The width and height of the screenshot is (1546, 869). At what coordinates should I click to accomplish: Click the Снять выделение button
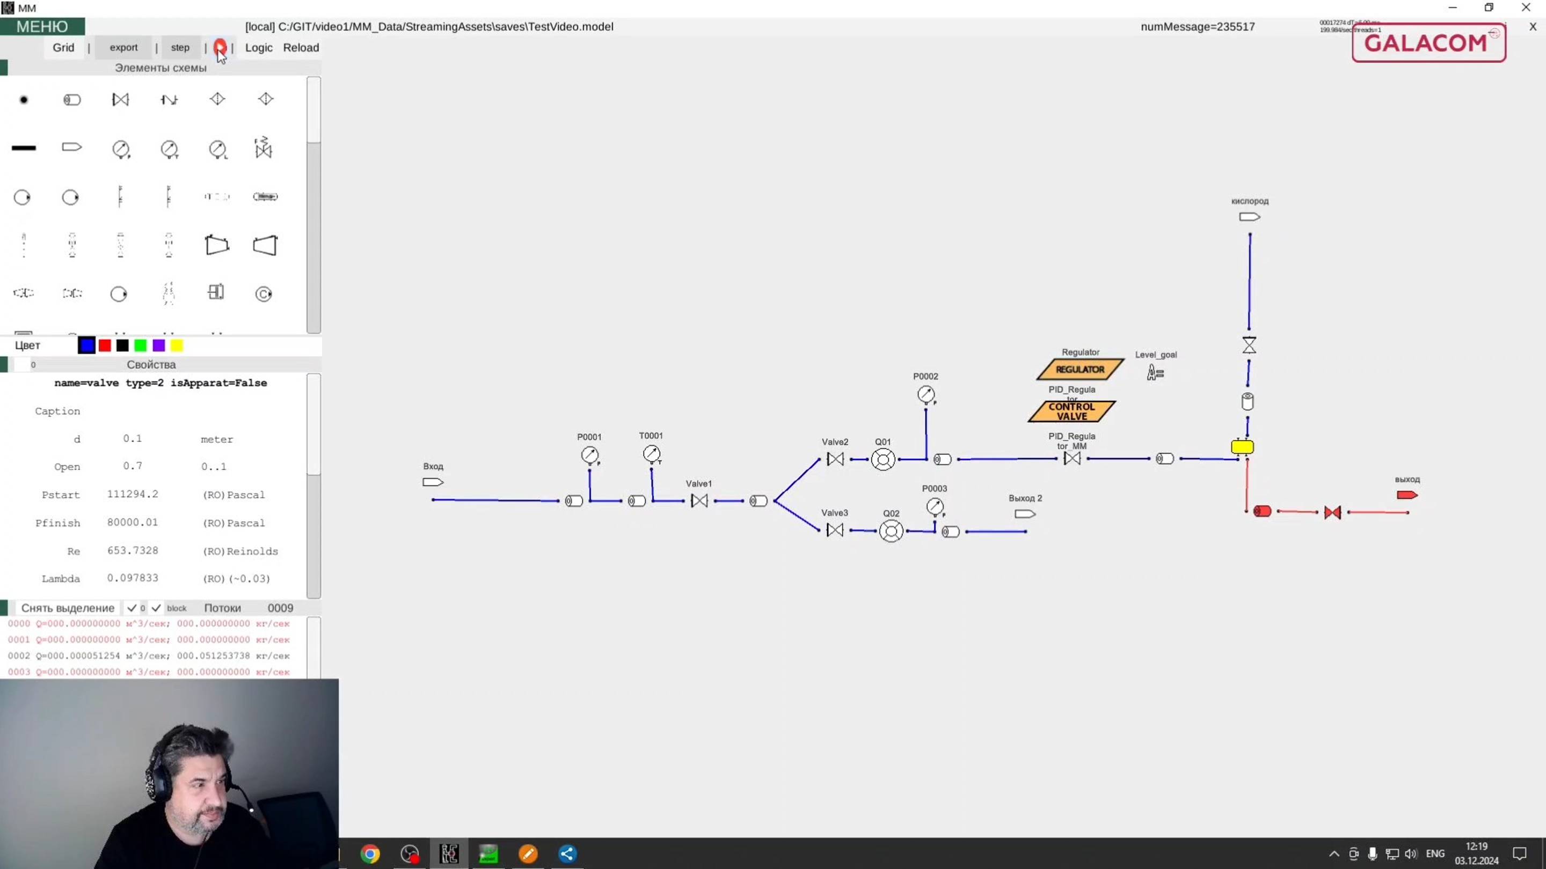tap(67, 608)
